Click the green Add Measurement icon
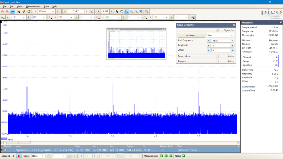The width and height of the screenshot is (283, 159). pos(162,156)
